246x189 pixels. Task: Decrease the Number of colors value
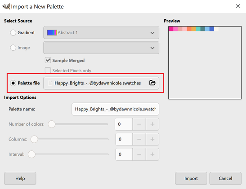139,124
